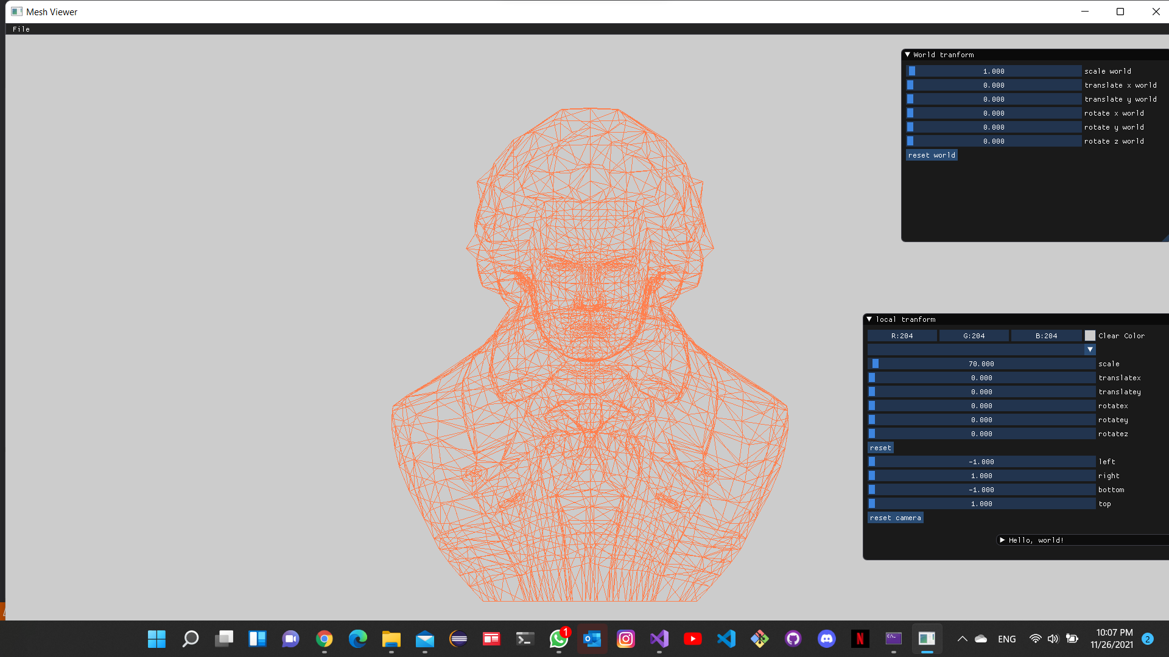Image resolution: width=1169 pixels, height=657 pixels.
Task: Adjust the translate x world slider
Action: 994,85
